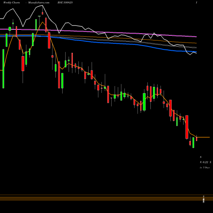Click the 'Weekly Charts' title text

(x=12, y=3)
